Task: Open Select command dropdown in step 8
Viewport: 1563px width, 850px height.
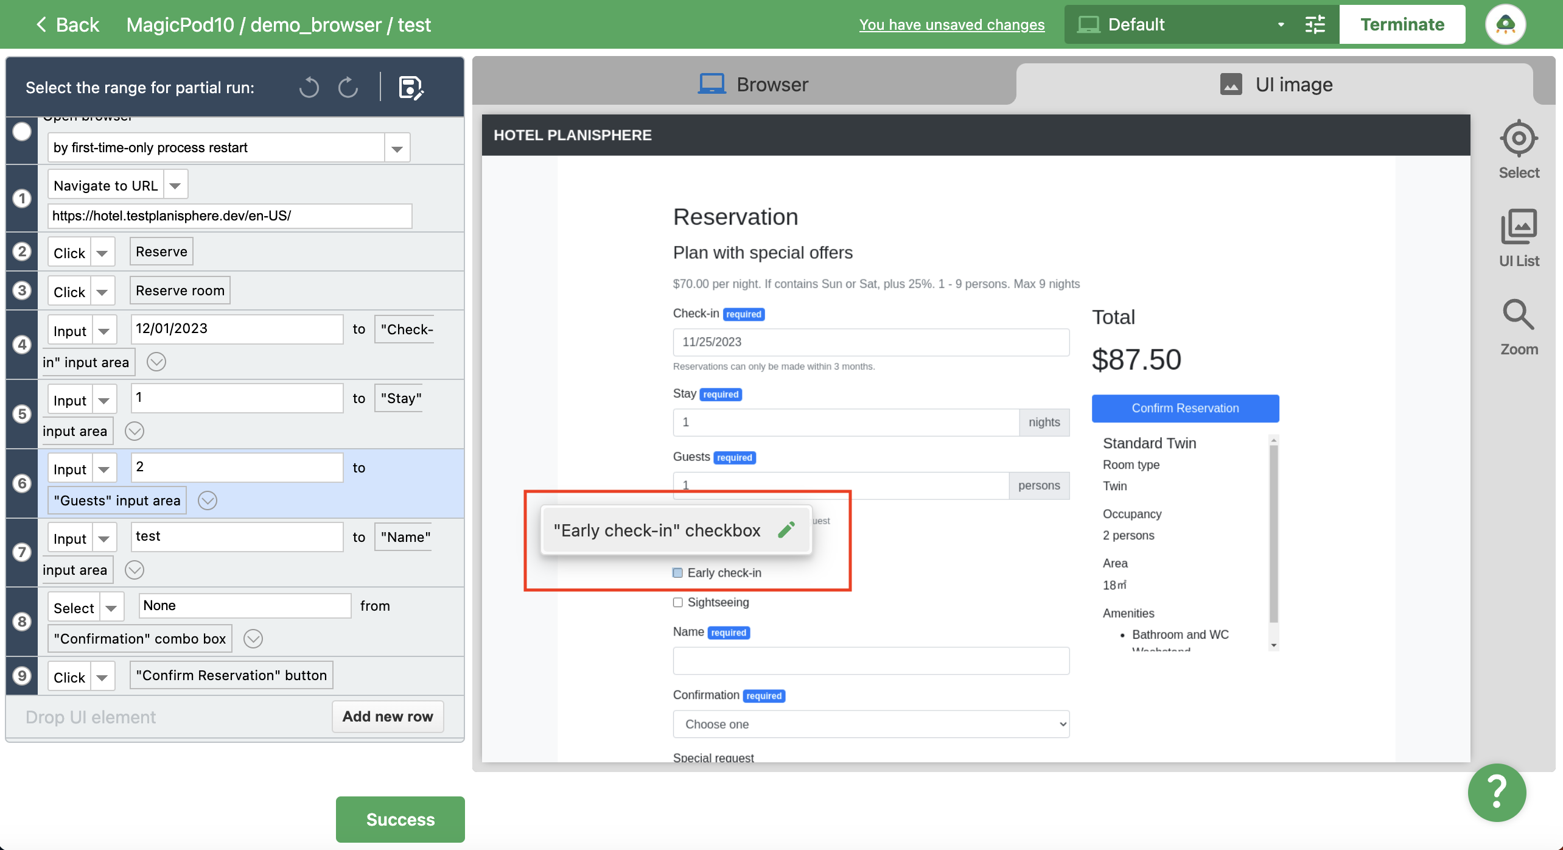Action: [x=111, y=607]
